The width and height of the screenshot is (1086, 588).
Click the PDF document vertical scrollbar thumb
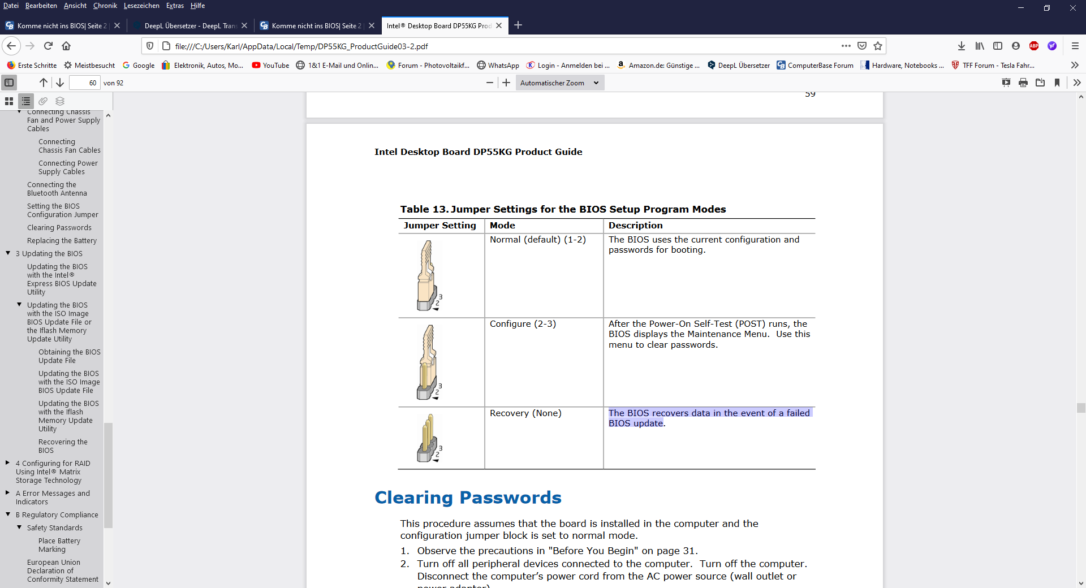(x=1081, y=408)
